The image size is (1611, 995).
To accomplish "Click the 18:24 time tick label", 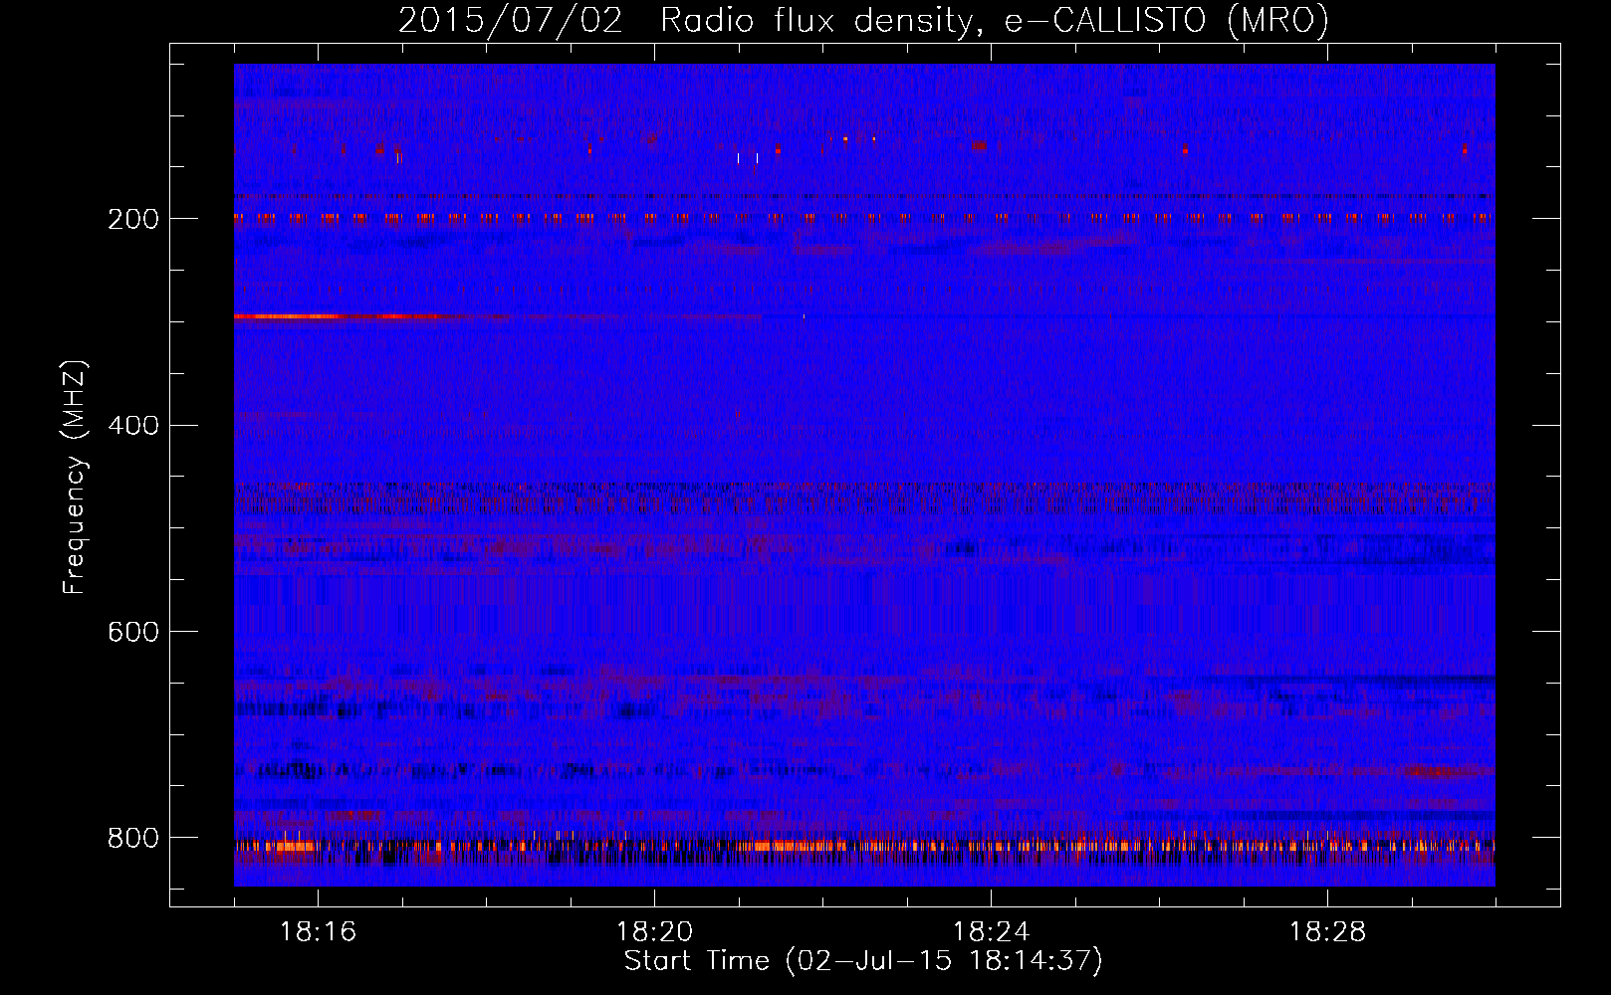I will click(x=991, y=931).
